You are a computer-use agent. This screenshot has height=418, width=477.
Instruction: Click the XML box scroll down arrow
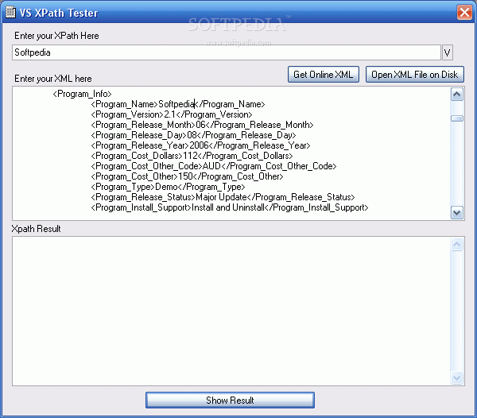(456, 212)
